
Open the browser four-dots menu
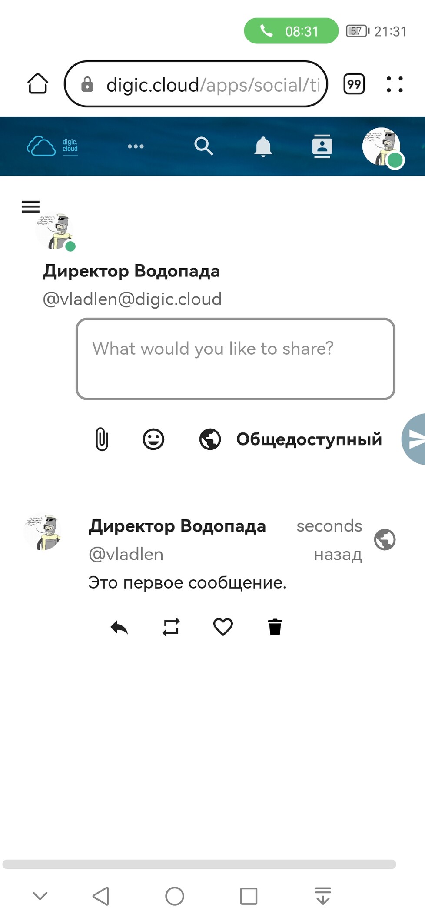pyautogui.click(x=395, y=84)
